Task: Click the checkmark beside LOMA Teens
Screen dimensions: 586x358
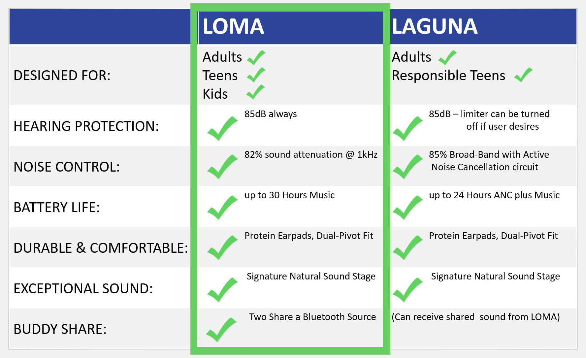Action: pos(256,75)
